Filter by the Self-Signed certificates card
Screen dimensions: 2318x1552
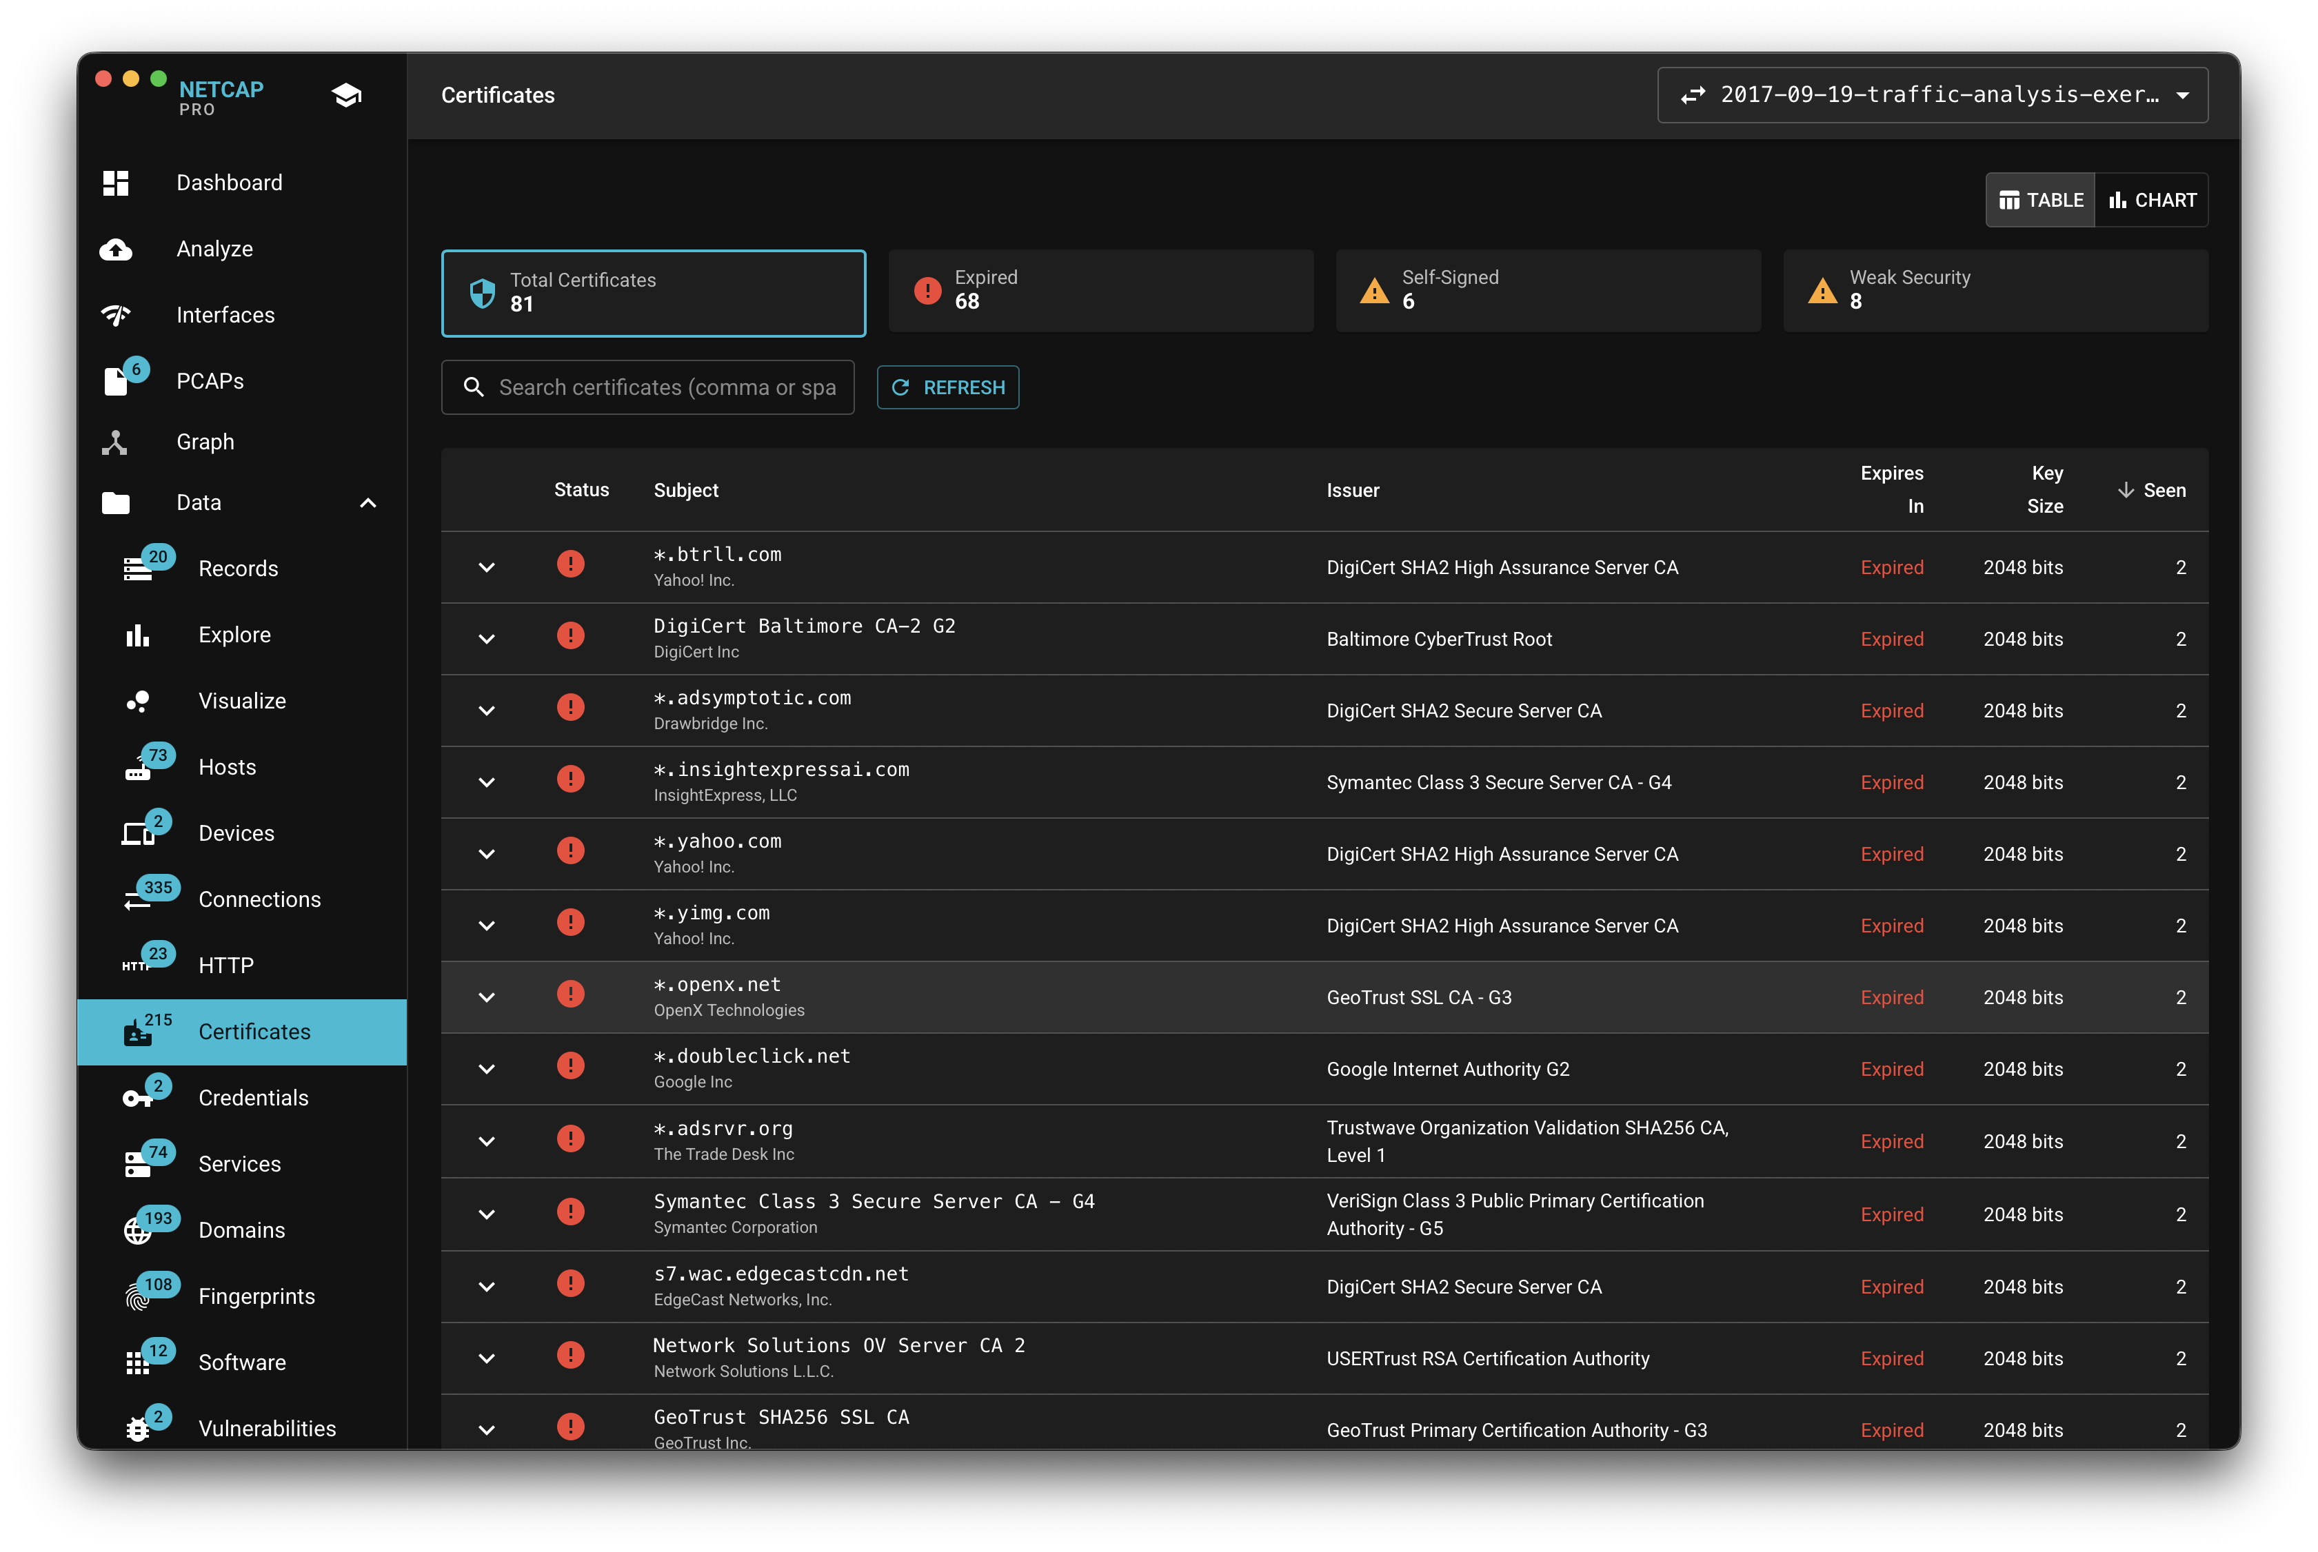(1548, 290)
